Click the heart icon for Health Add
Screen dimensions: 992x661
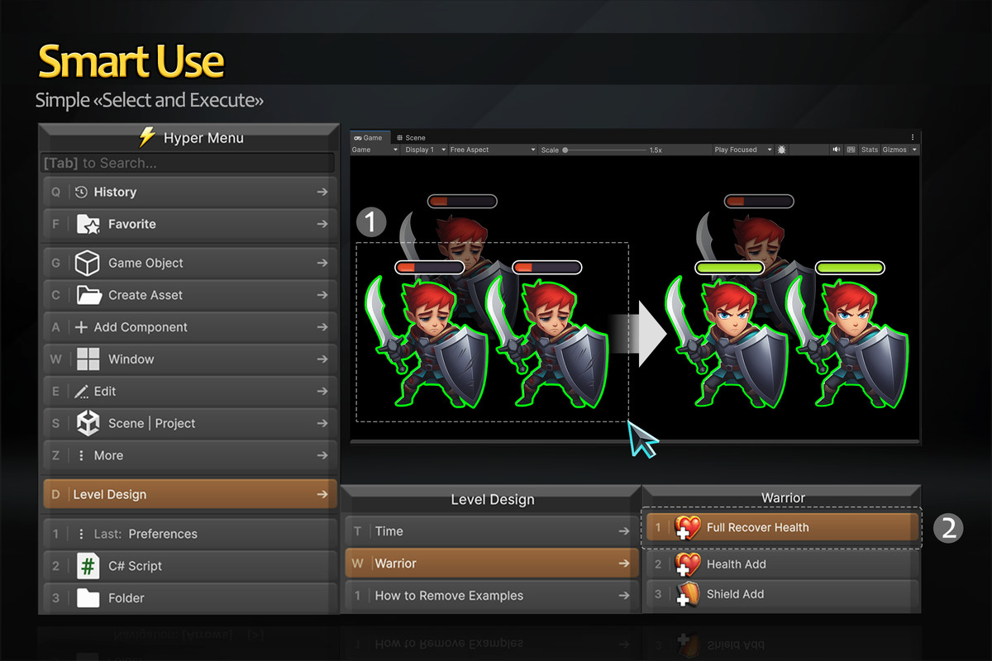click(687, 564)
